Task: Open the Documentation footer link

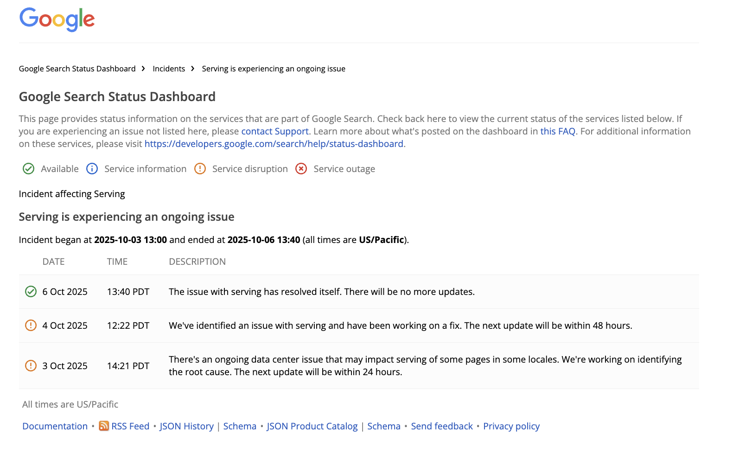Action: pyautogui.click(x=55, y=426)
